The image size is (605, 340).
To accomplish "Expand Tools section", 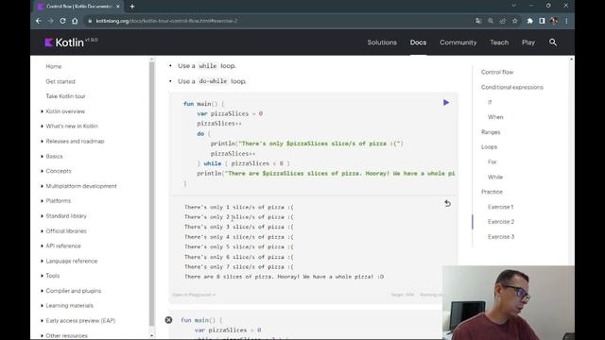I will click(53, 276).
